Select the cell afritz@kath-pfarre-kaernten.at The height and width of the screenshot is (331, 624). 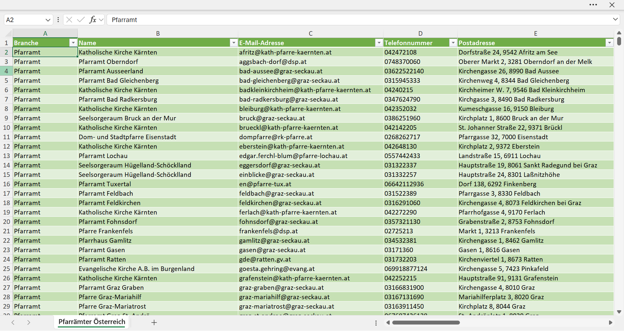click(x=311, y=52)
